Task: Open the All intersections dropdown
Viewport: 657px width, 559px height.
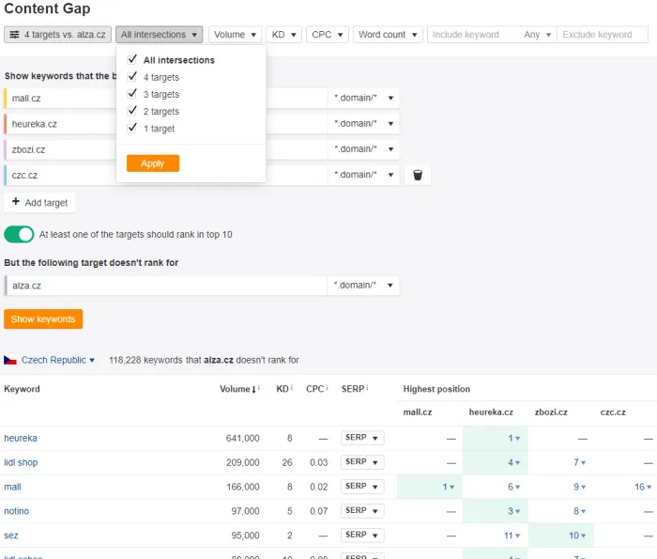Action: pyautogui.click(x=160, y=35)
